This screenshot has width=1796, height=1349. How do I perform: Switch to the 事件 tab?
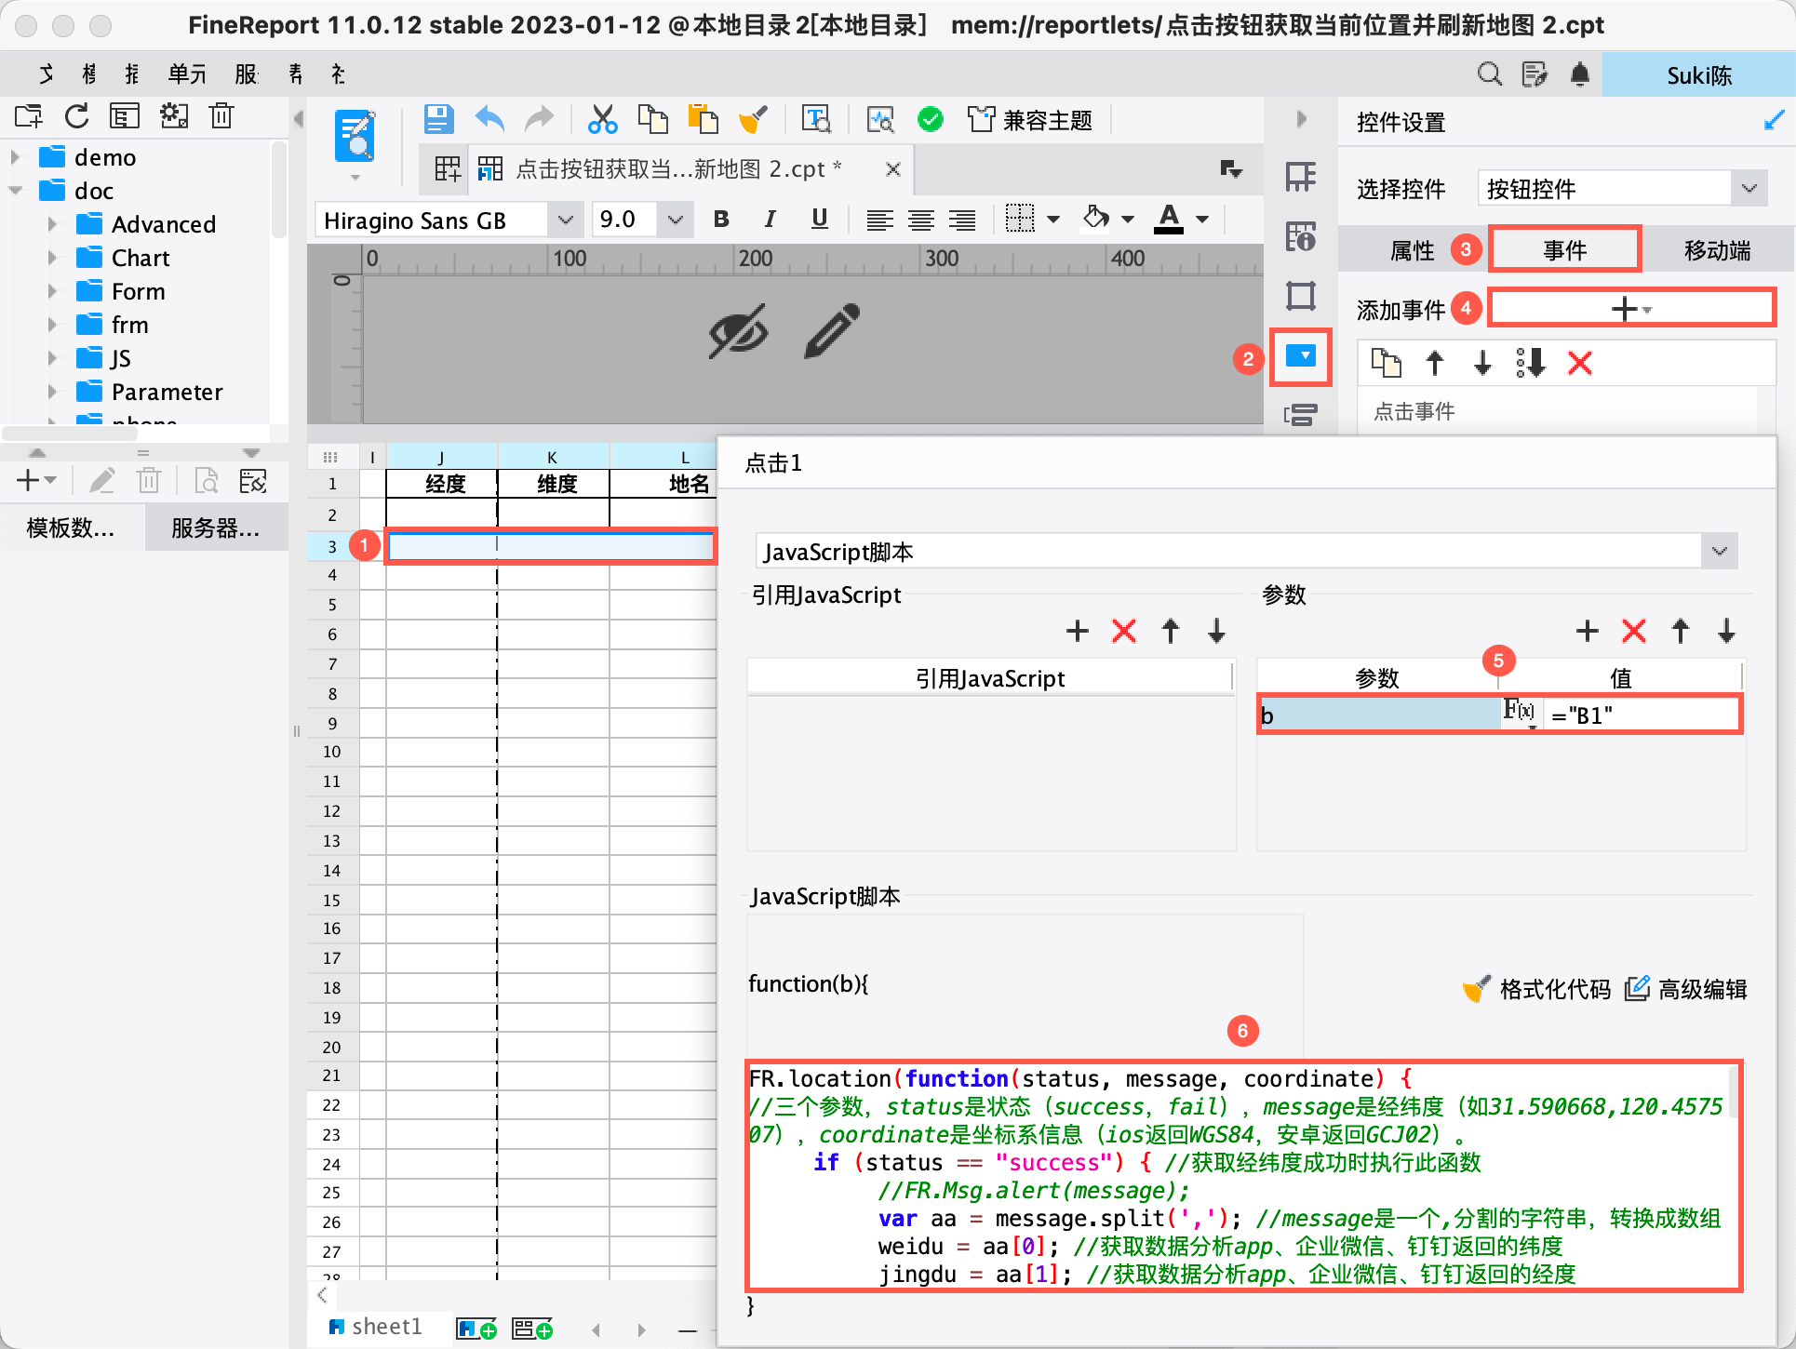point(1564,250)
